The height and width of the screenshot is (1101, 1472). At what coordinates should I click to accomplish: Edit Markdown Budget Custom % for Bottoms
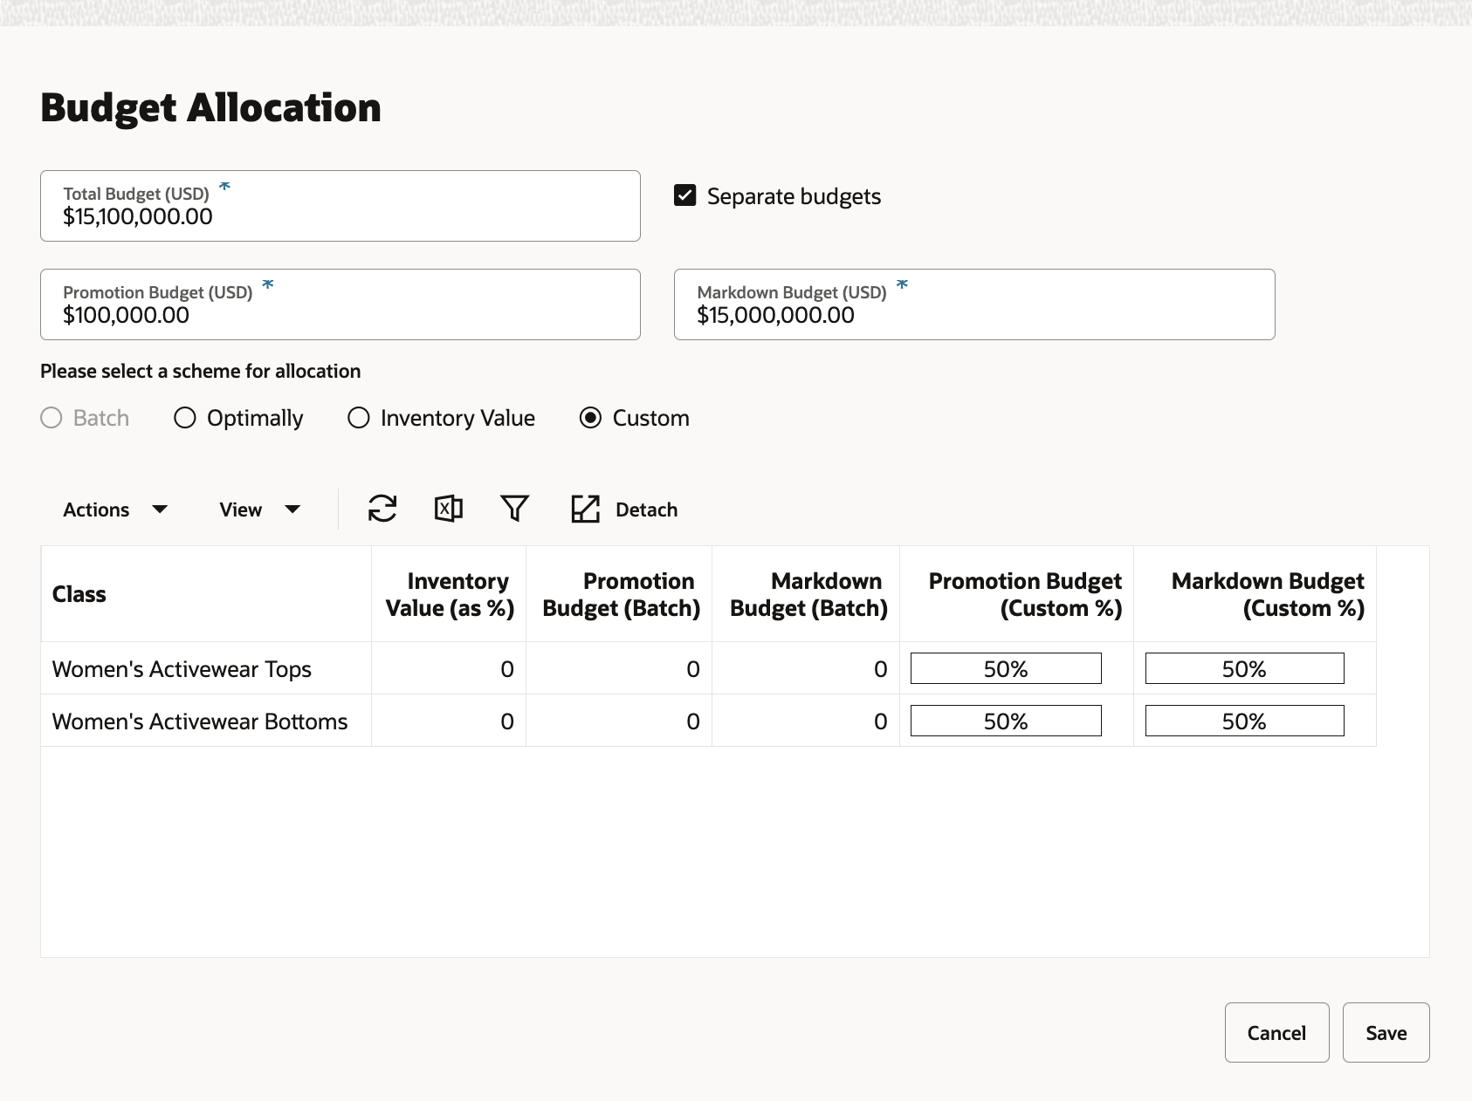click(x=1244, y=721)
